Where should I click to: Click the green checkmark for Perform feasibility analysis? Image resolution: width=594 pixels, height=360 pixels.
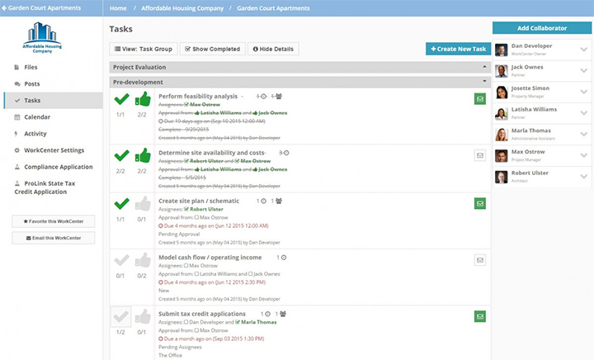[x=120, y=100]
